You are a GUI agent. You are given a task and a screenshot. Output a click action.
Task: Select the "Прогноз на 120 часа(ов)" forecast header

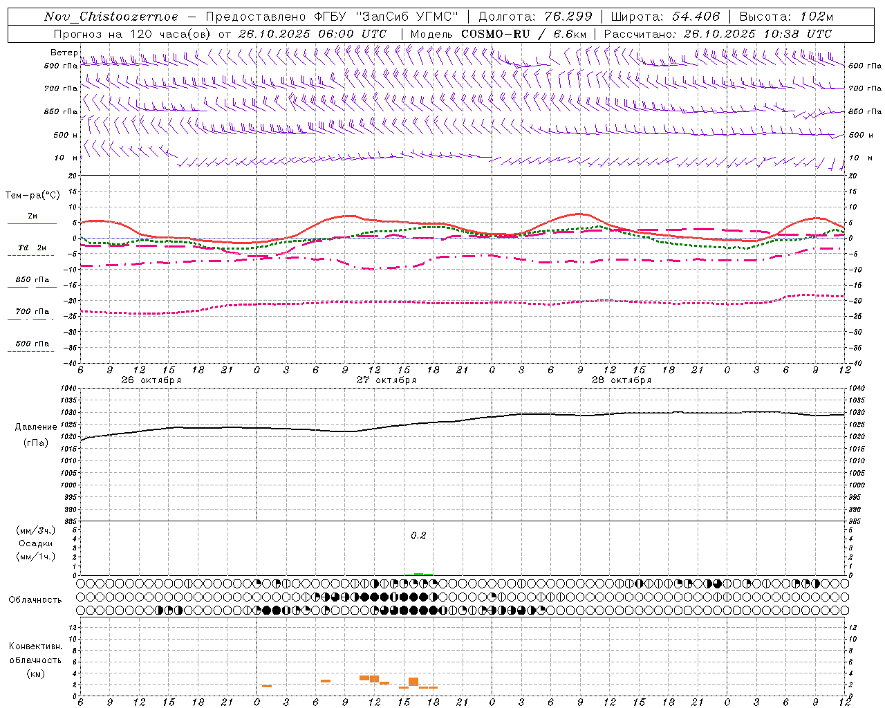coord(133,34)
